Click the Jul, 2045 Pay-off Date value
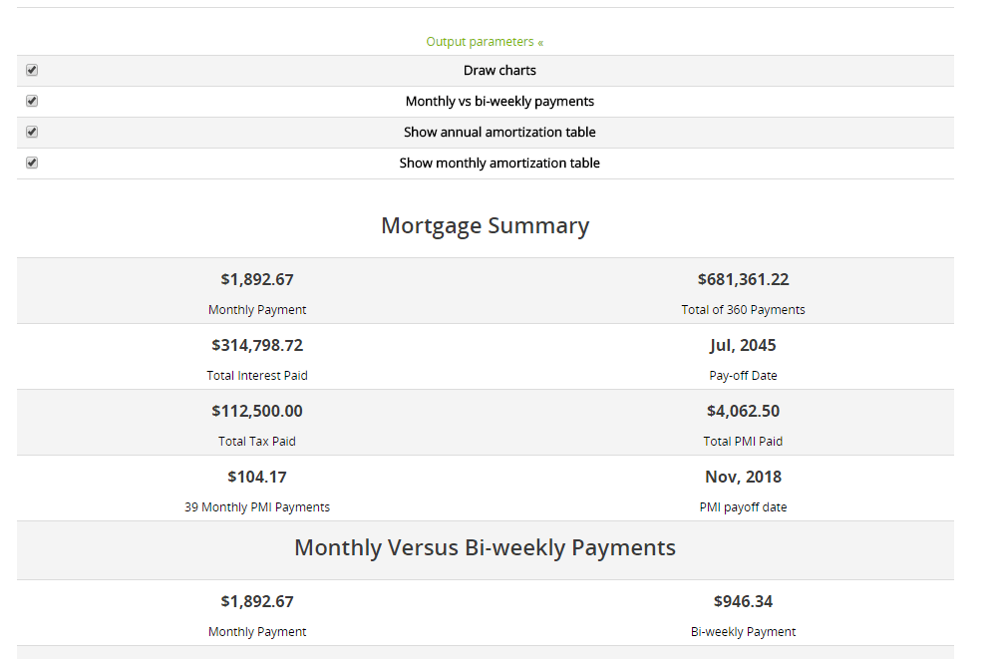997x659 pixels. coord(744,345)
